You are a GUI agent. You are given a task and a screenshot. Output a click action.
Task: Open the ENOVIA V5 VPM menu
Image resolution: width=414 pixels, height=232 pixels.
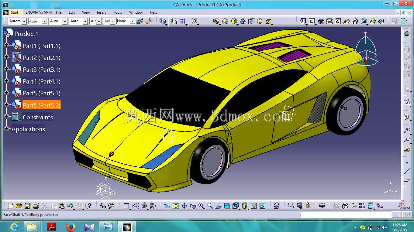[x=39, y=12]
